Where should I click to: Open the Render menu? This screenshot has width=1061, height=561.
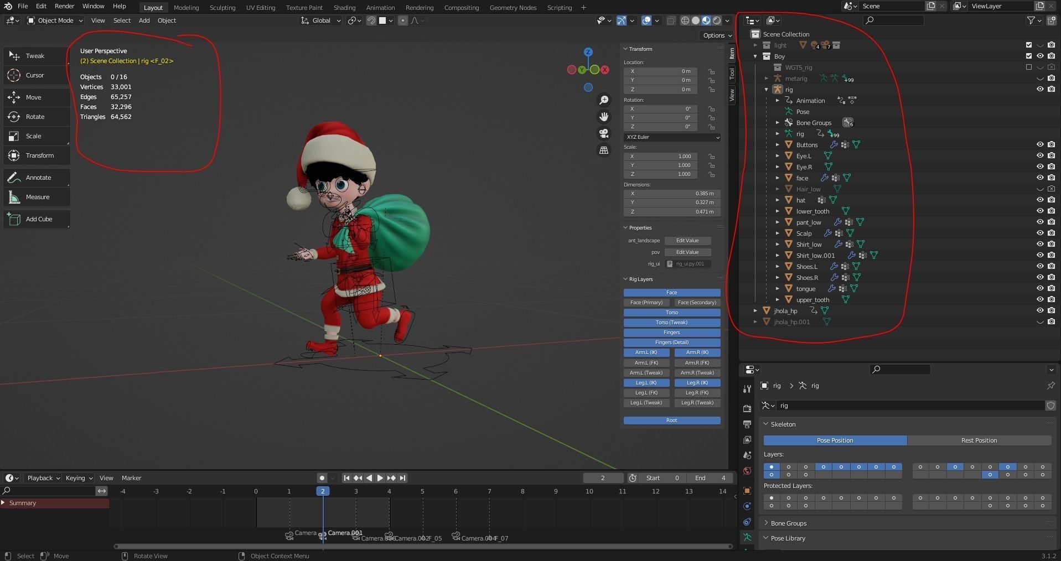pos(64,6)
